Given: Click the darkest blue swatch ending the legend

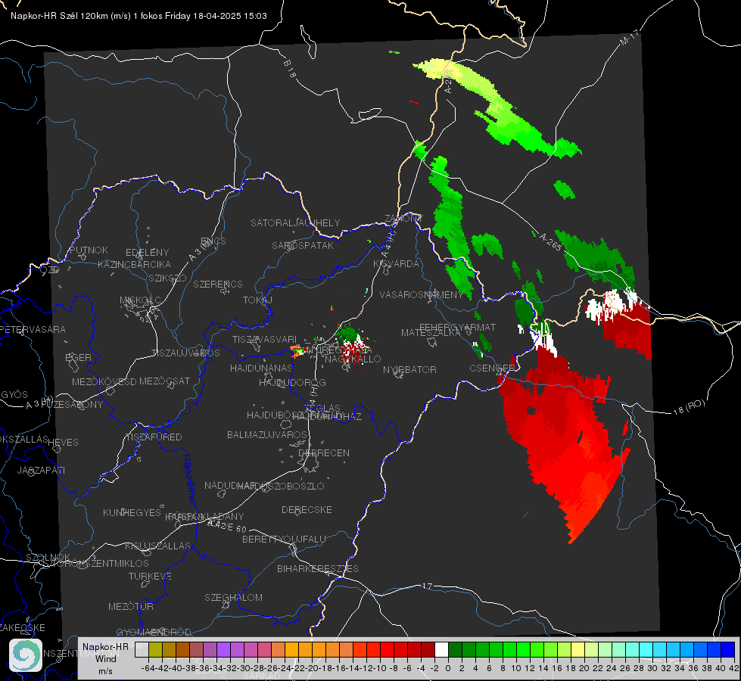Looking at the screenshot, I should coord(728,650).
